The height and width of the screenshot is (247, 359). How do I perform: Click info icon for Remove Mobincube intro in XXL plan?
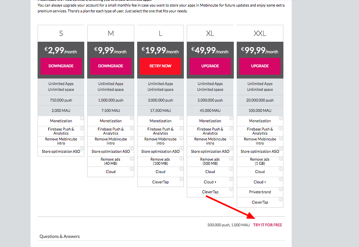281,138
